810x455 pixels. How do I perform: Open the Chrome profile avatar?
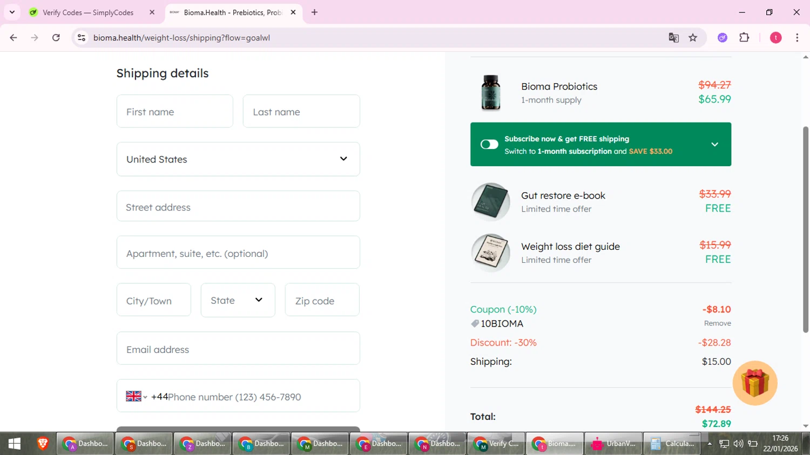[776, 38]
